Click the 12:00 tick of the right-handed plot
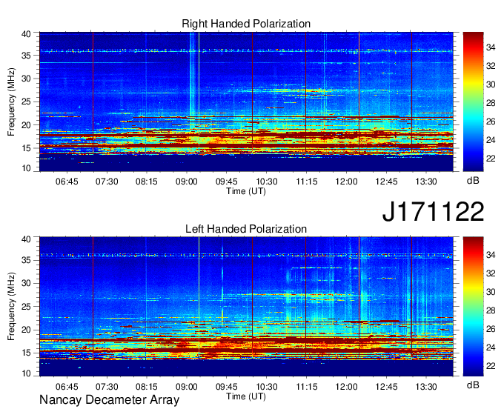The image size is (504, 409). 346,182
